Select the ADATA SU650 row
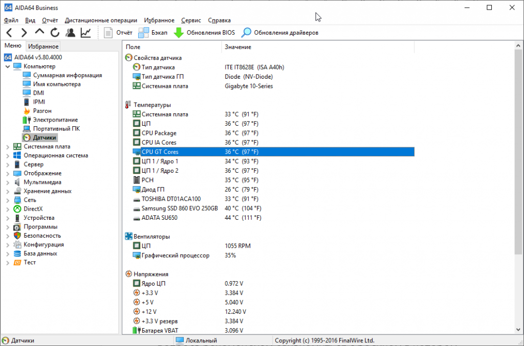Screen dimensions: 524x346 273,218
